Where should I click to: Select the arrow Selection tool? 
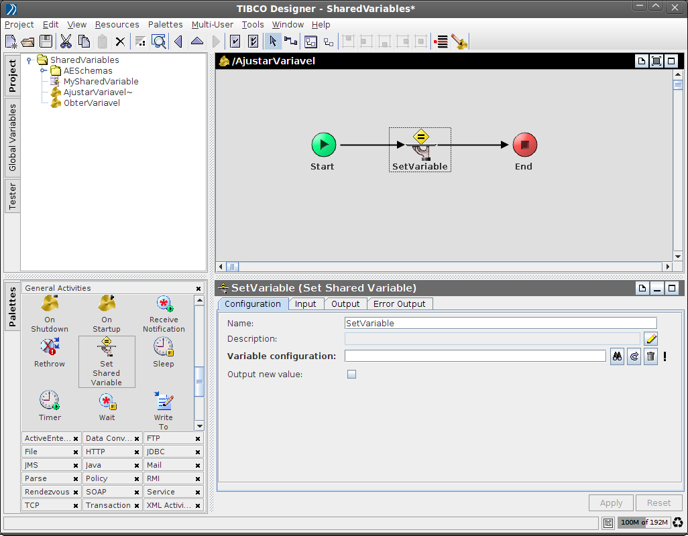click(x=273, y=42)
